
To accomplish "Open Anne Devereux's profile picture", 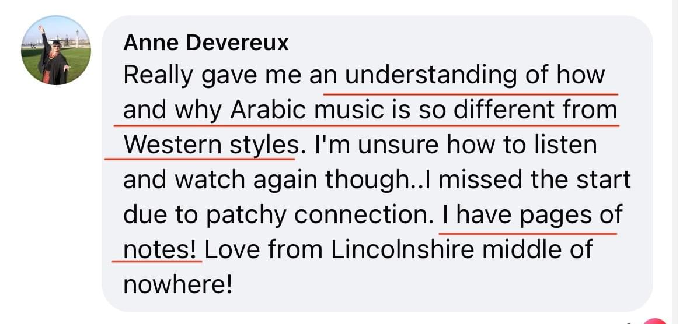I will pos(56,51).
